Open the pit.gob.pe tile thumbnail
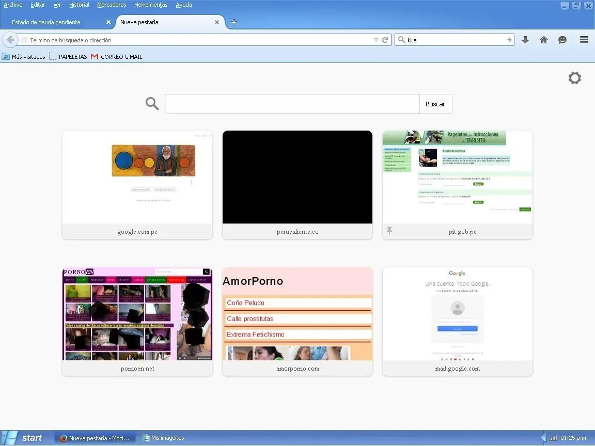595x446 pixels. pyautogui.click(x=457, y=177)
